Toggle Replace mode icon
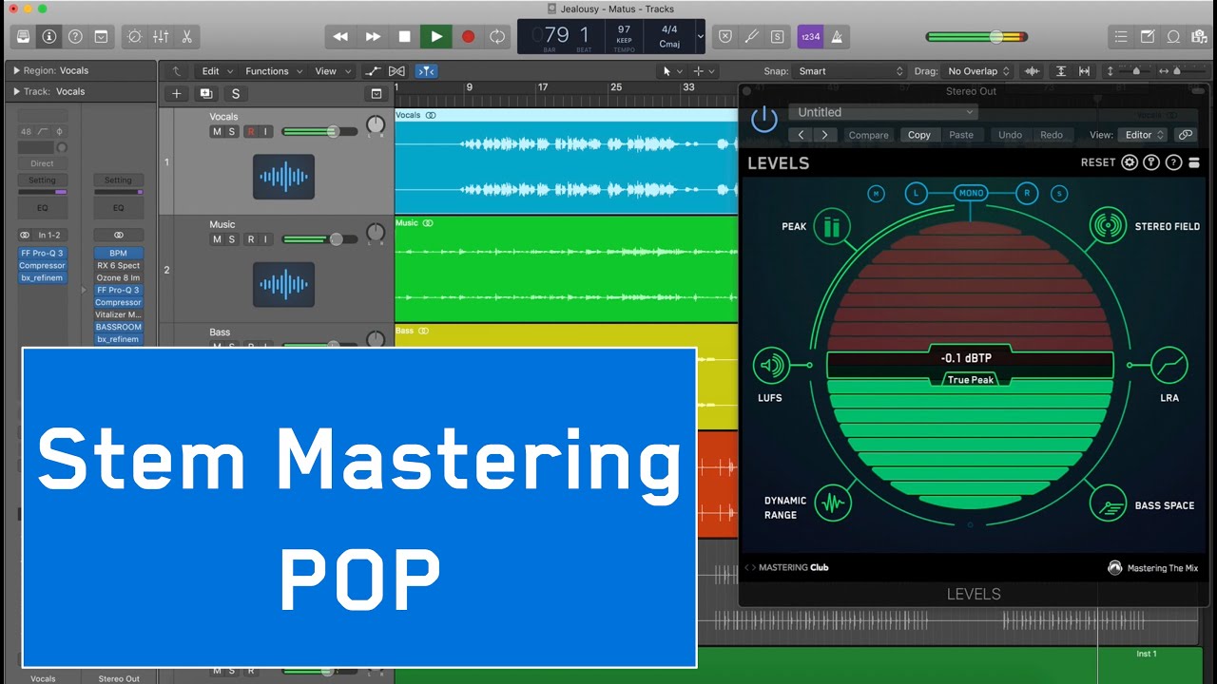The height and width of the screenshot is (684, 1217). [725, 36]
